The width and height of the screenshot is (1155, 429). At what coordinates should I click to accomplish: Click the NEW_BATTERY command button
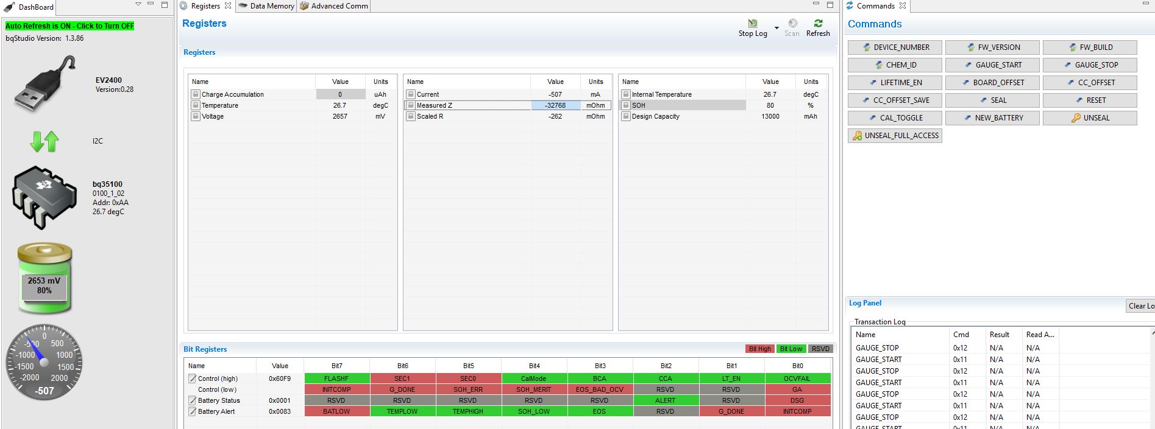pos(992,118)
